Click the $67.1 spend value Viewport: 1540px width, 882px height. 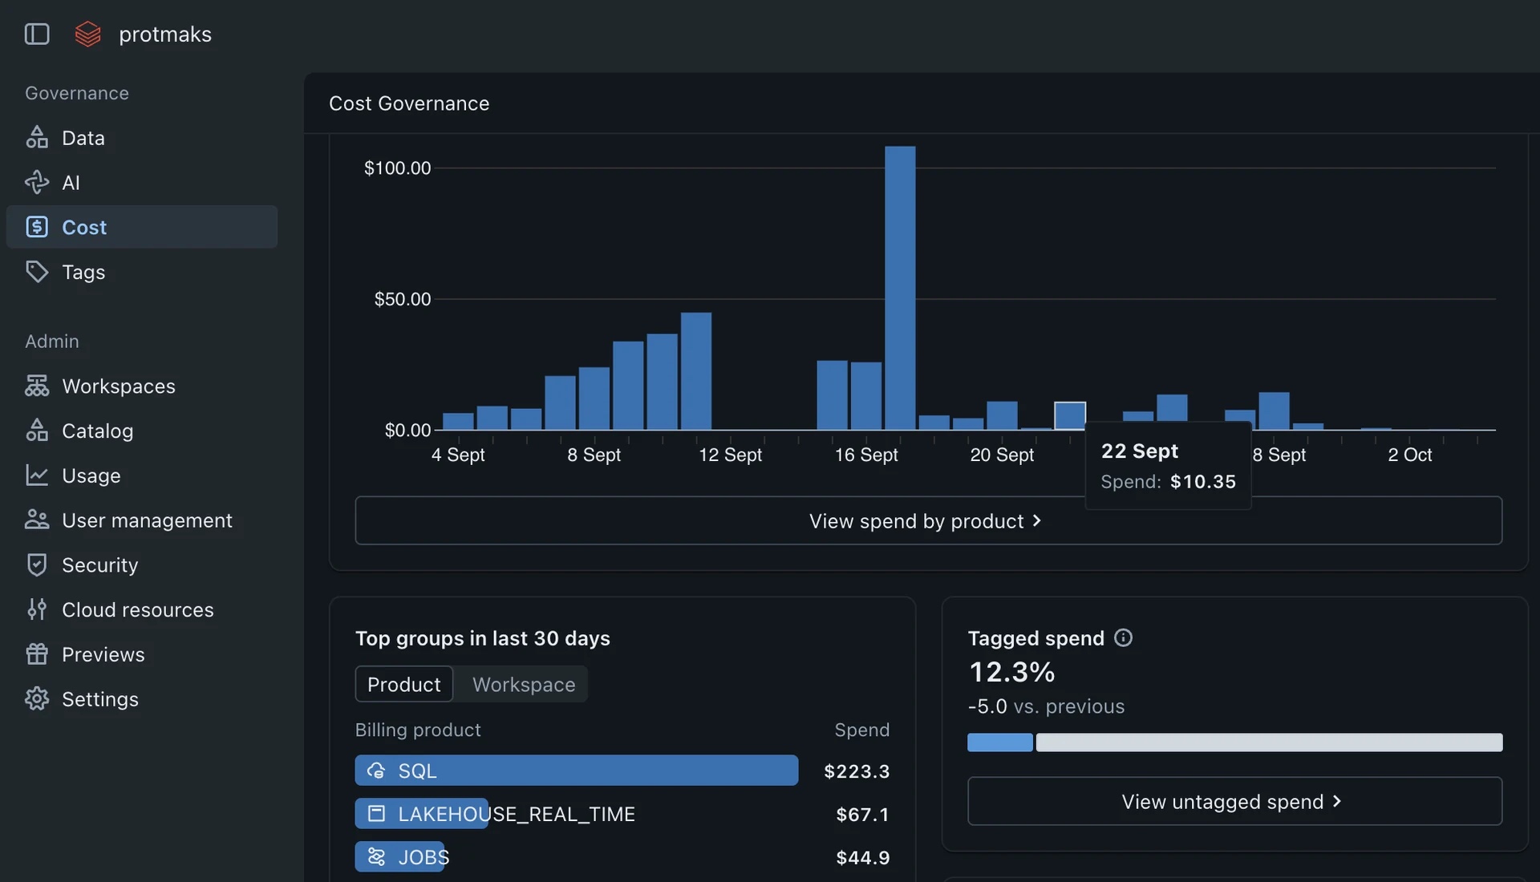click(x=862, y=814)
